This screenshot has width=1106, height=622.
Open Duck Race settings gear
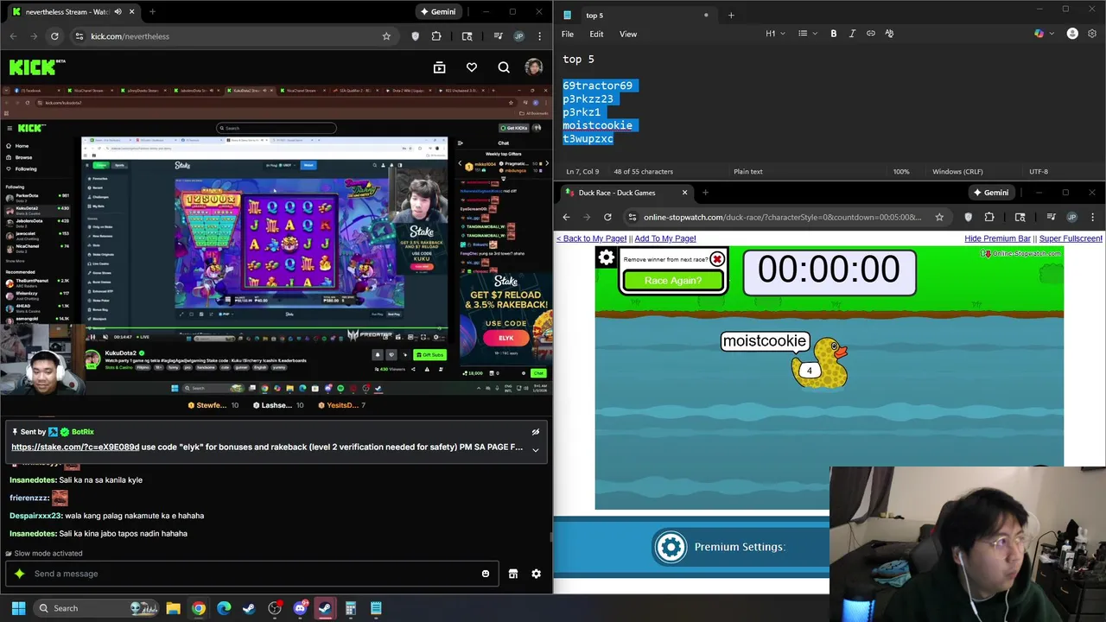[x=607, y=257]
